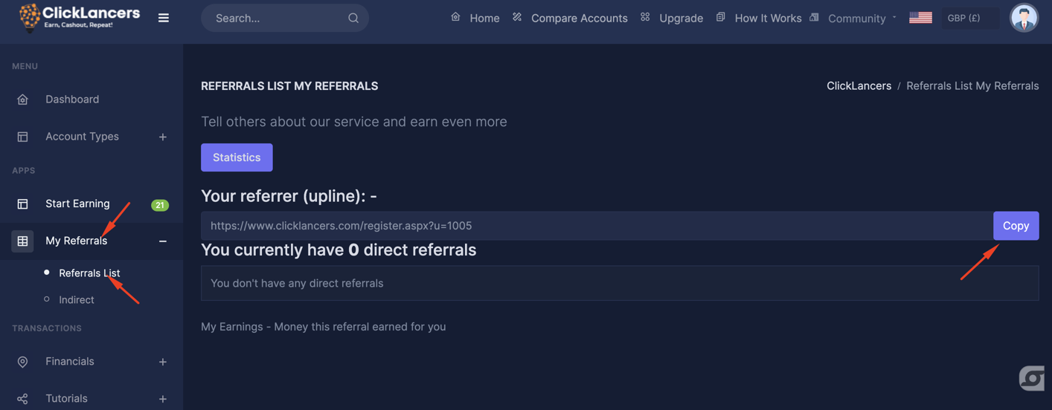
Task: Open the GBP (£) currency selector
Action: pos(969,18)
